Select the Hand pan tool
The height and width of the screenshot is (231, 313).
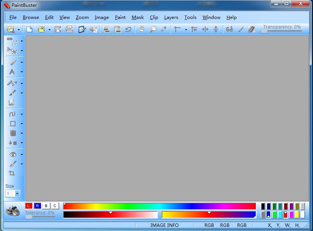point(141,29)
